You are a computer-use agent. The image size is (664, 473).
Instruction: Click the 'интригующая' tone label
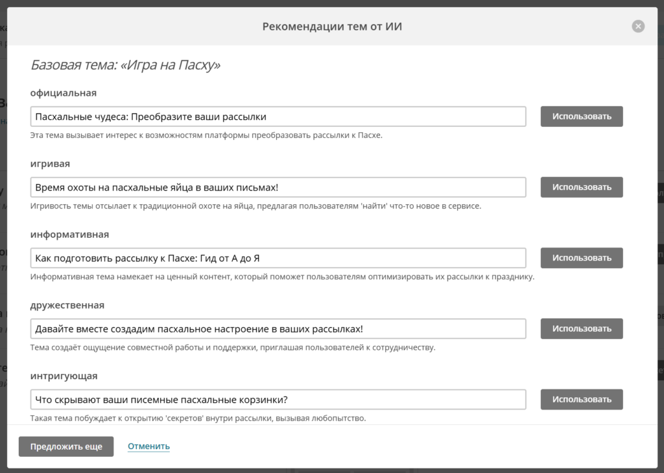[x=64, y=375]
